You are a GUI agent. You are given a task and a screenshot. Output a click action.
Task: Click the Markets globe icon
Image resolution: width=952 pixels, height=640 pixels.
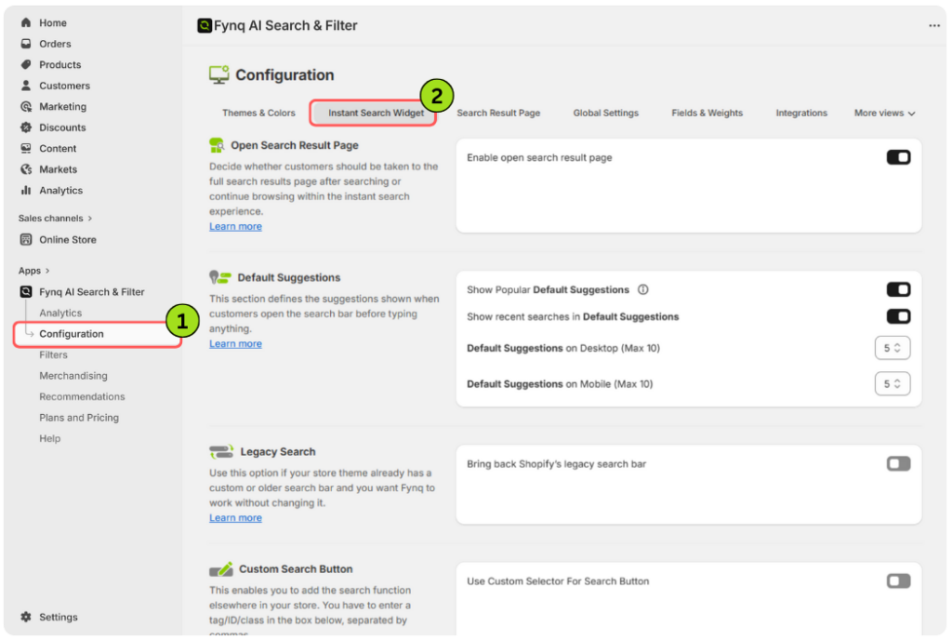(x=25, y=169)
